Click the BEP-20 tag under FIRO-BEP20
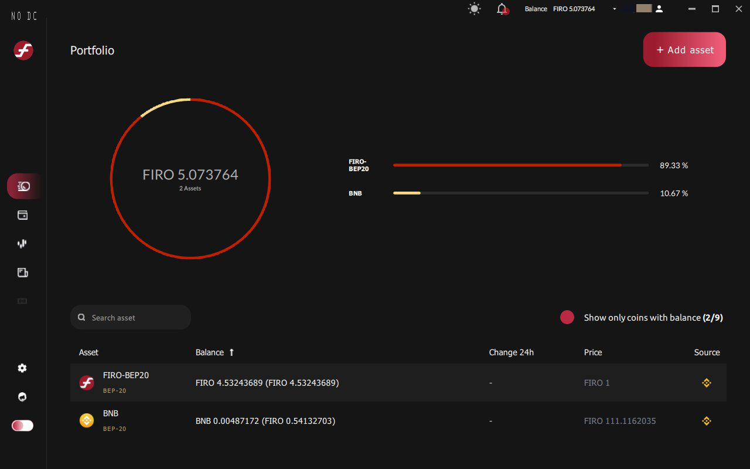 [115, 390]
